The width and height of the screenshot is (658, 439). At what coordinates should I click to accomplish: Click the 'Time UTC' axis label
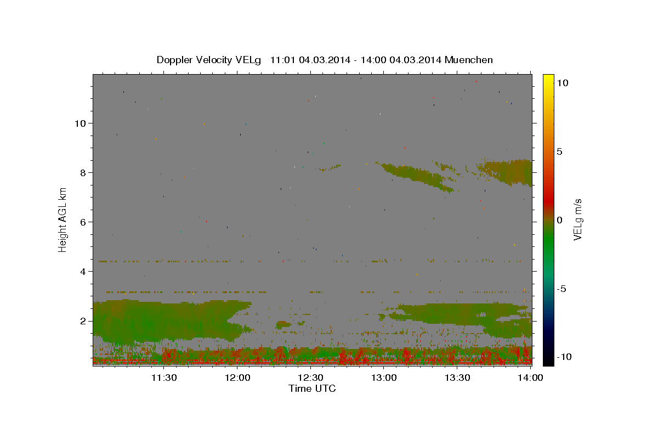(312, 389)
